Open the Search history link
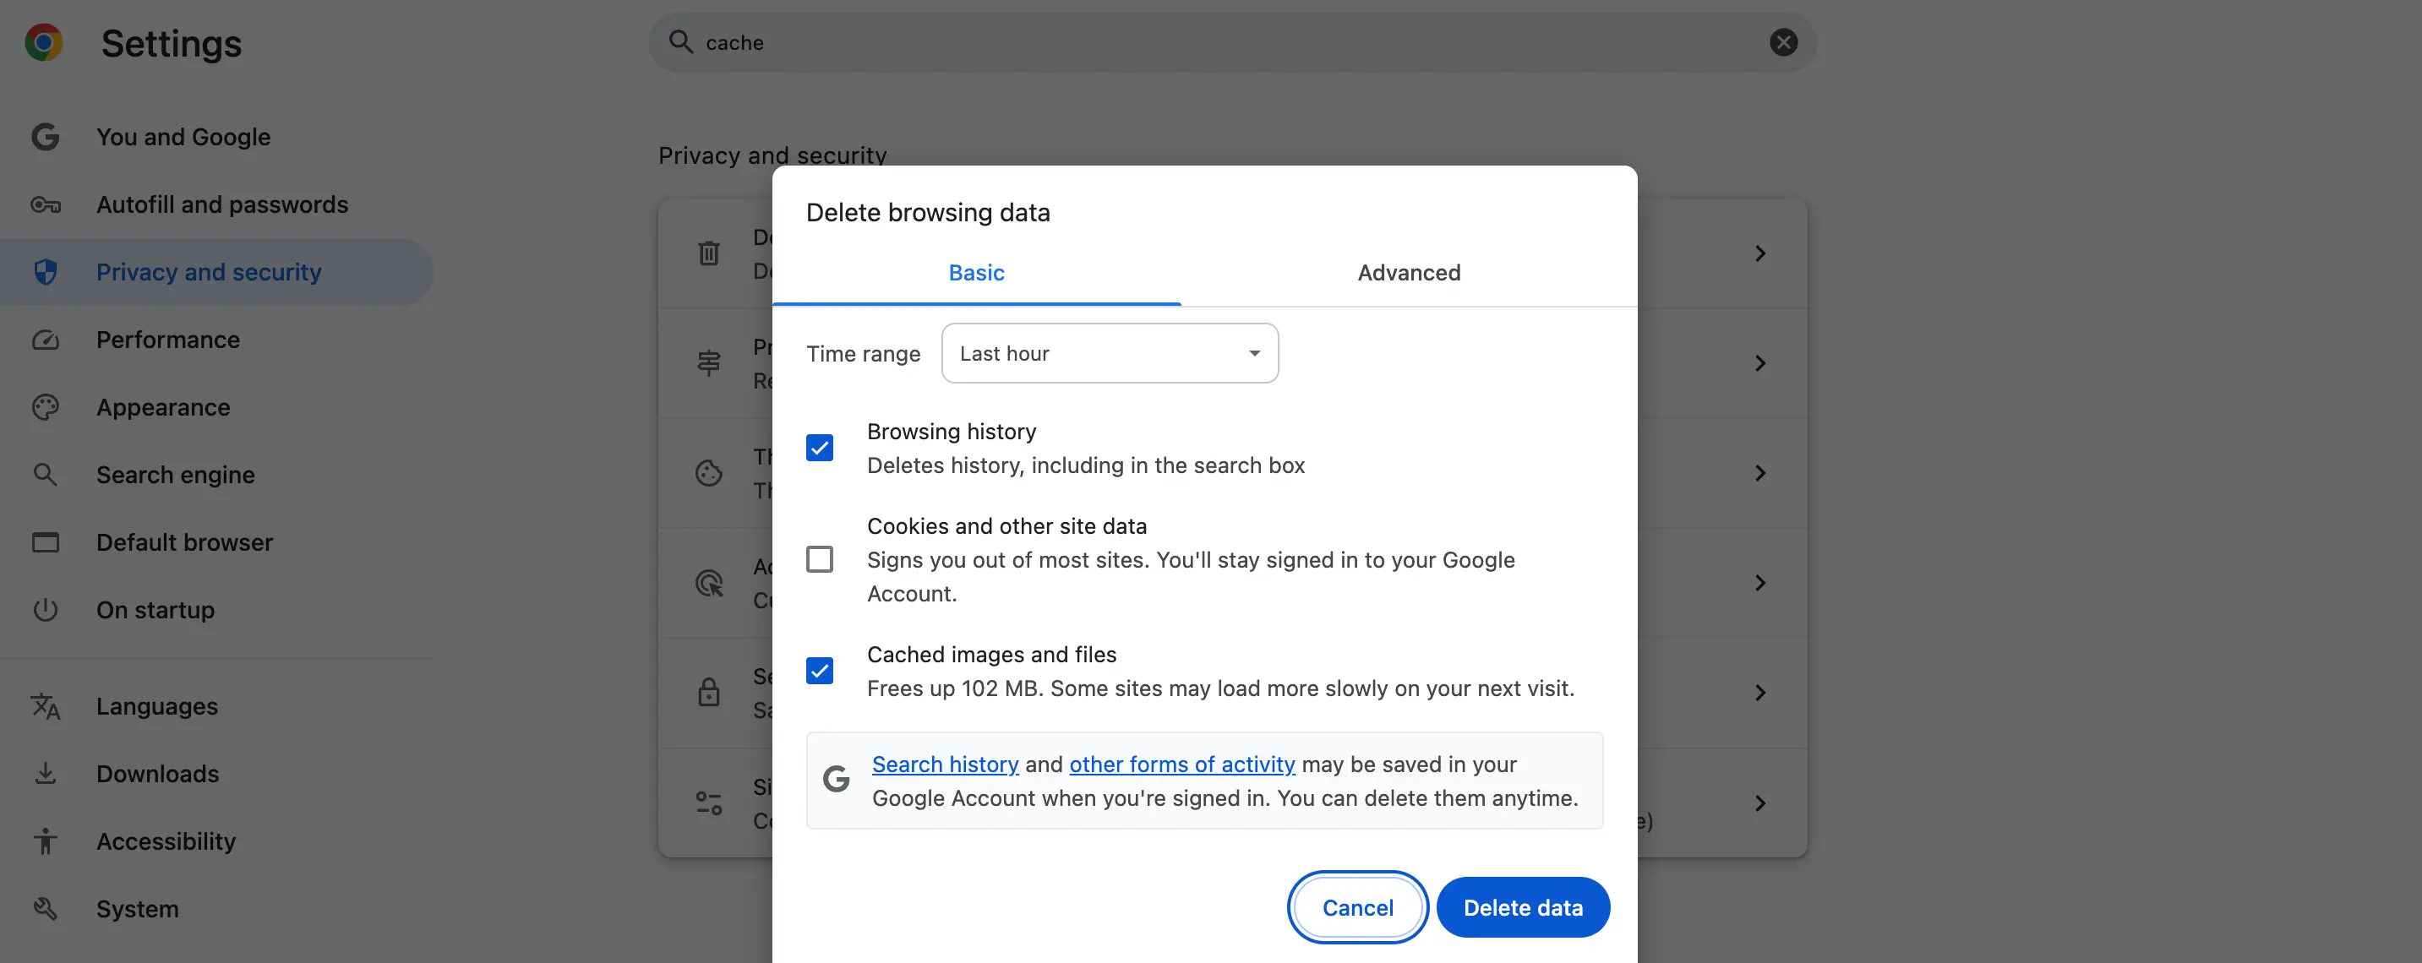The height and width of the screenshot is (963, 2422). (945, 764)
